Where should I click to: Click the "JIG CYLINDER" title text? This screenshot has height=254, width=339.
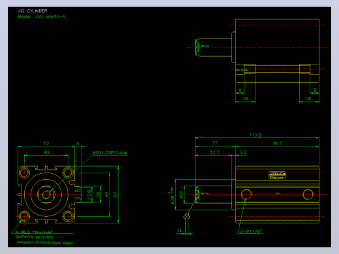coord(33,11)
